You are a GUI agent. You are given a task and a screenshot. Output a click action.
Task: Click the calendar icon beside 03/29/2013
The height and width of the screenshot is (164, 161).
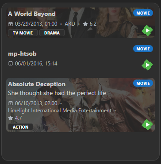click(x=11, y=24)
